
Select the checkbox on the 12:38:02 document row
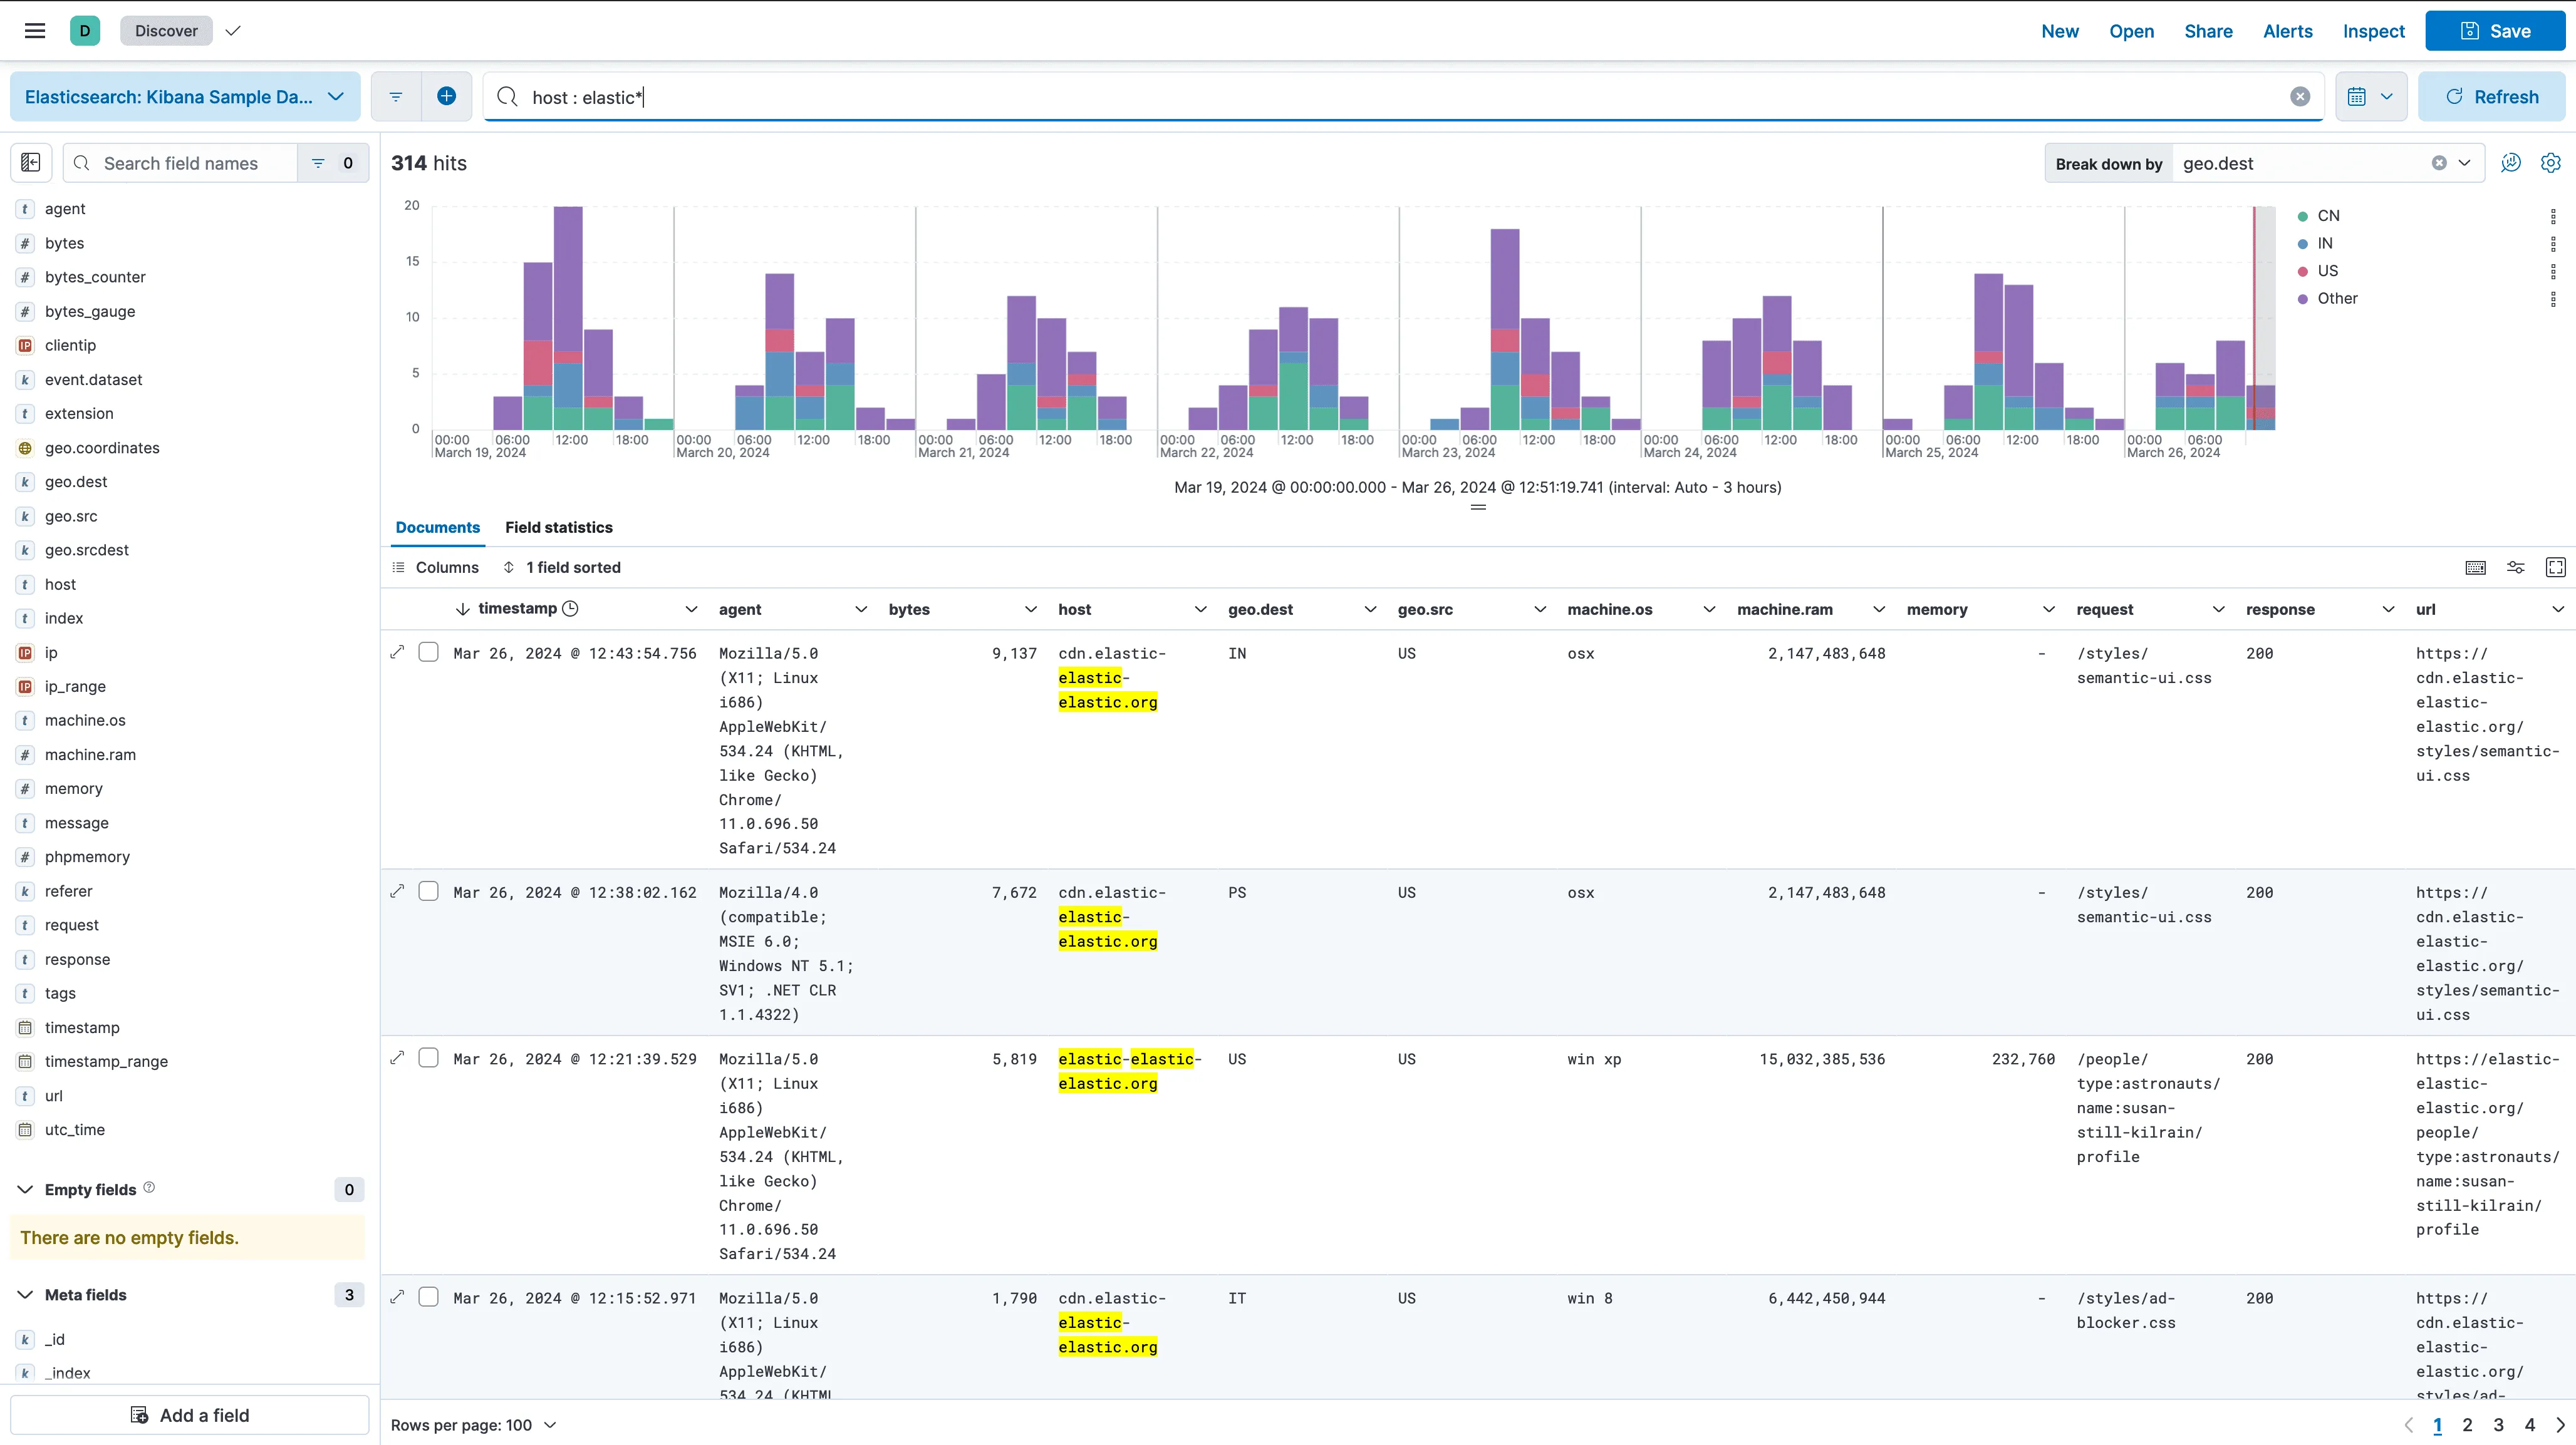(429, 890)
